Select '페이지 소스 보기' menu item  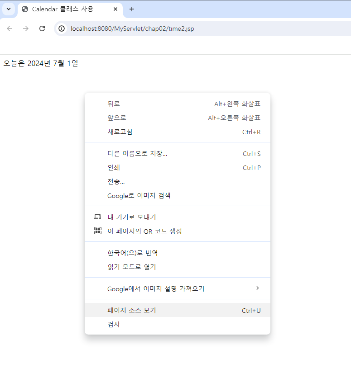[178, 310]
